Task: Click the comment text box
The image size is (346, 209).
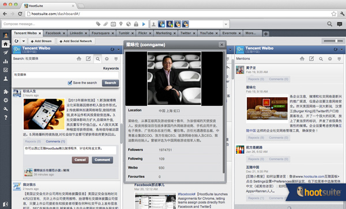Action: pos(70,150)
